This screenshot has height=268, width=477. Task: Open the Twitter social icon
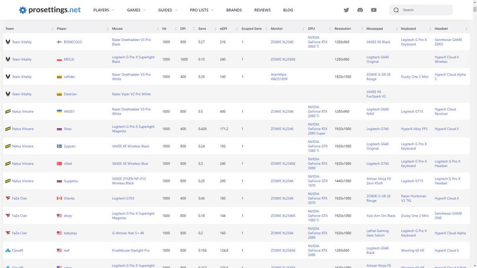346,10
